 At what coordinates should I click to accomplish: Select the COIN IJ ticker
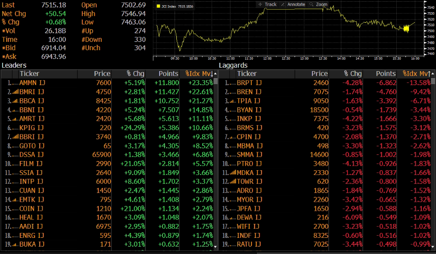[x=31, y=209]
